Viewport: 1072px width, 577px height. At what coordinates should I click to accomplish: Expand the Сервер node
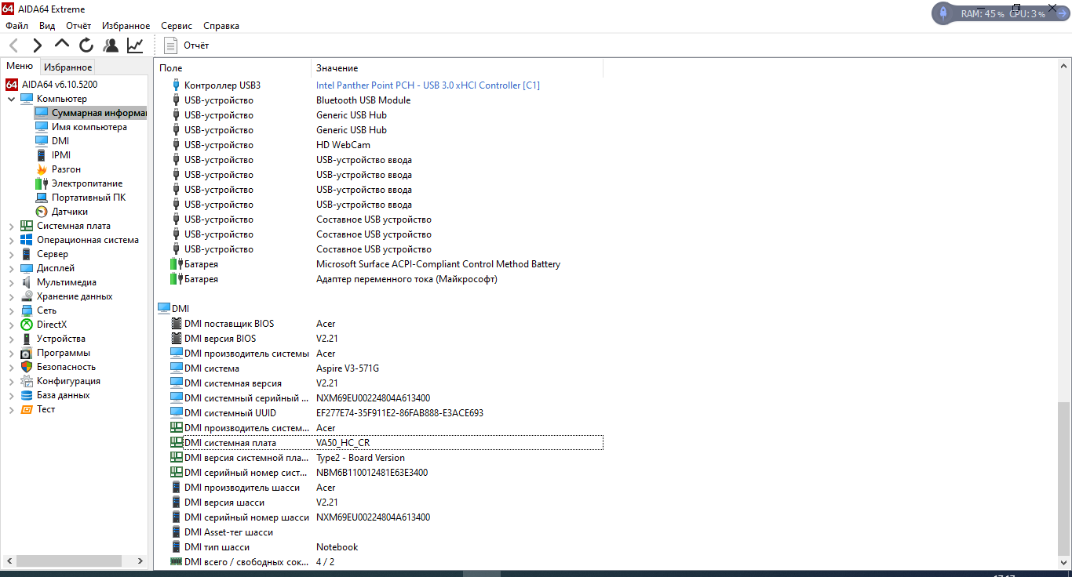tap(11, 254)
